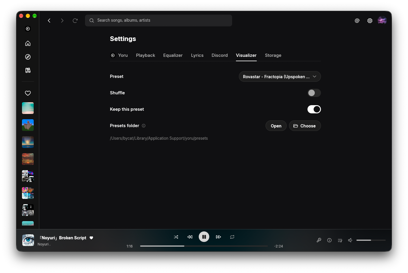Viewport: 408px width, 273px height.
Task: Mute with the speaker icon
Action: coord(350,240)
